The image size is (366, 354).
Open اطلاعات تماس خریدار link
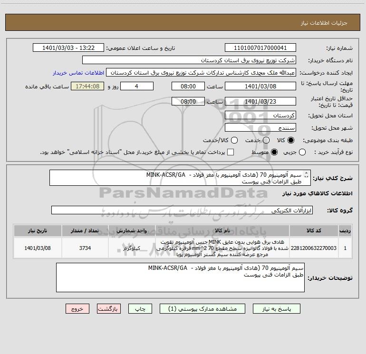pos(78,73)
